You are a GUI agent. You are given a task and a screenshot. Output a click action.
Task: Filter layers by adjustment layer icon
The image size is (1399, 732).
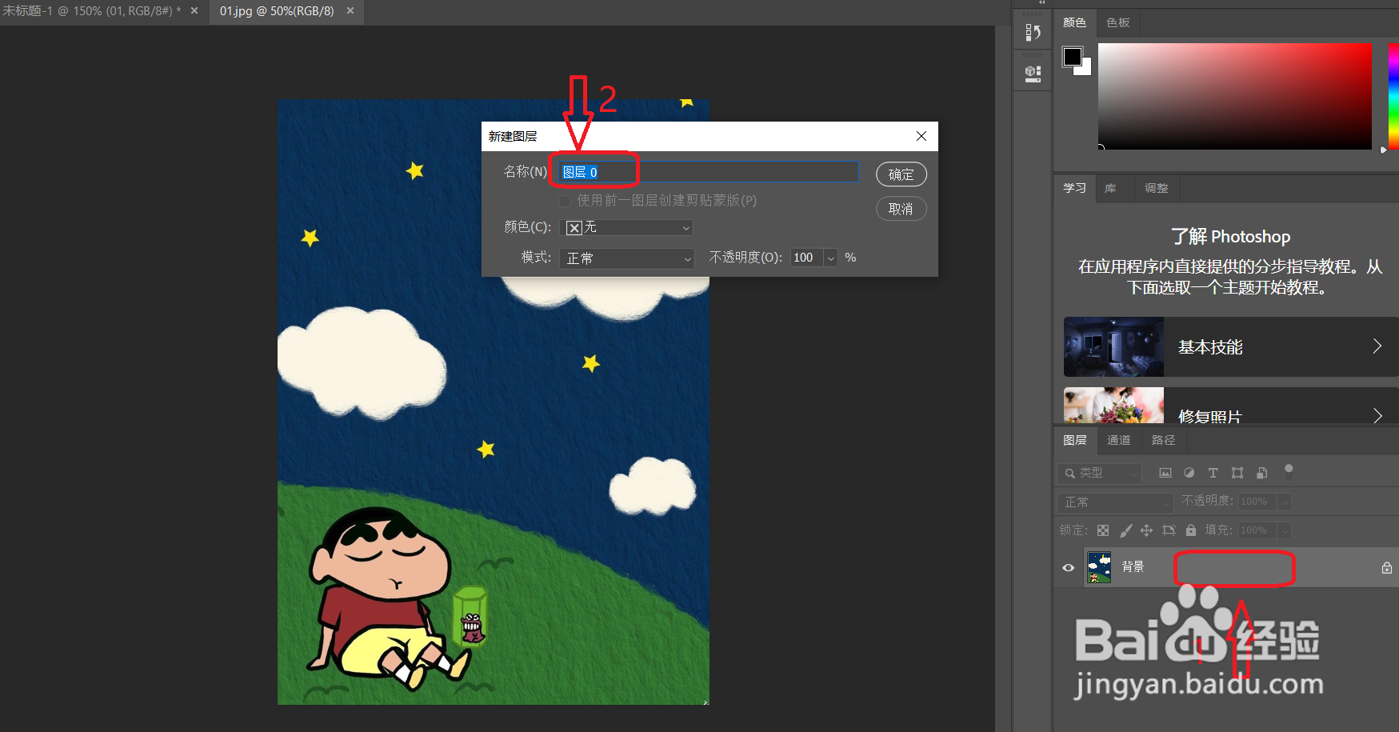[1189, 473]
